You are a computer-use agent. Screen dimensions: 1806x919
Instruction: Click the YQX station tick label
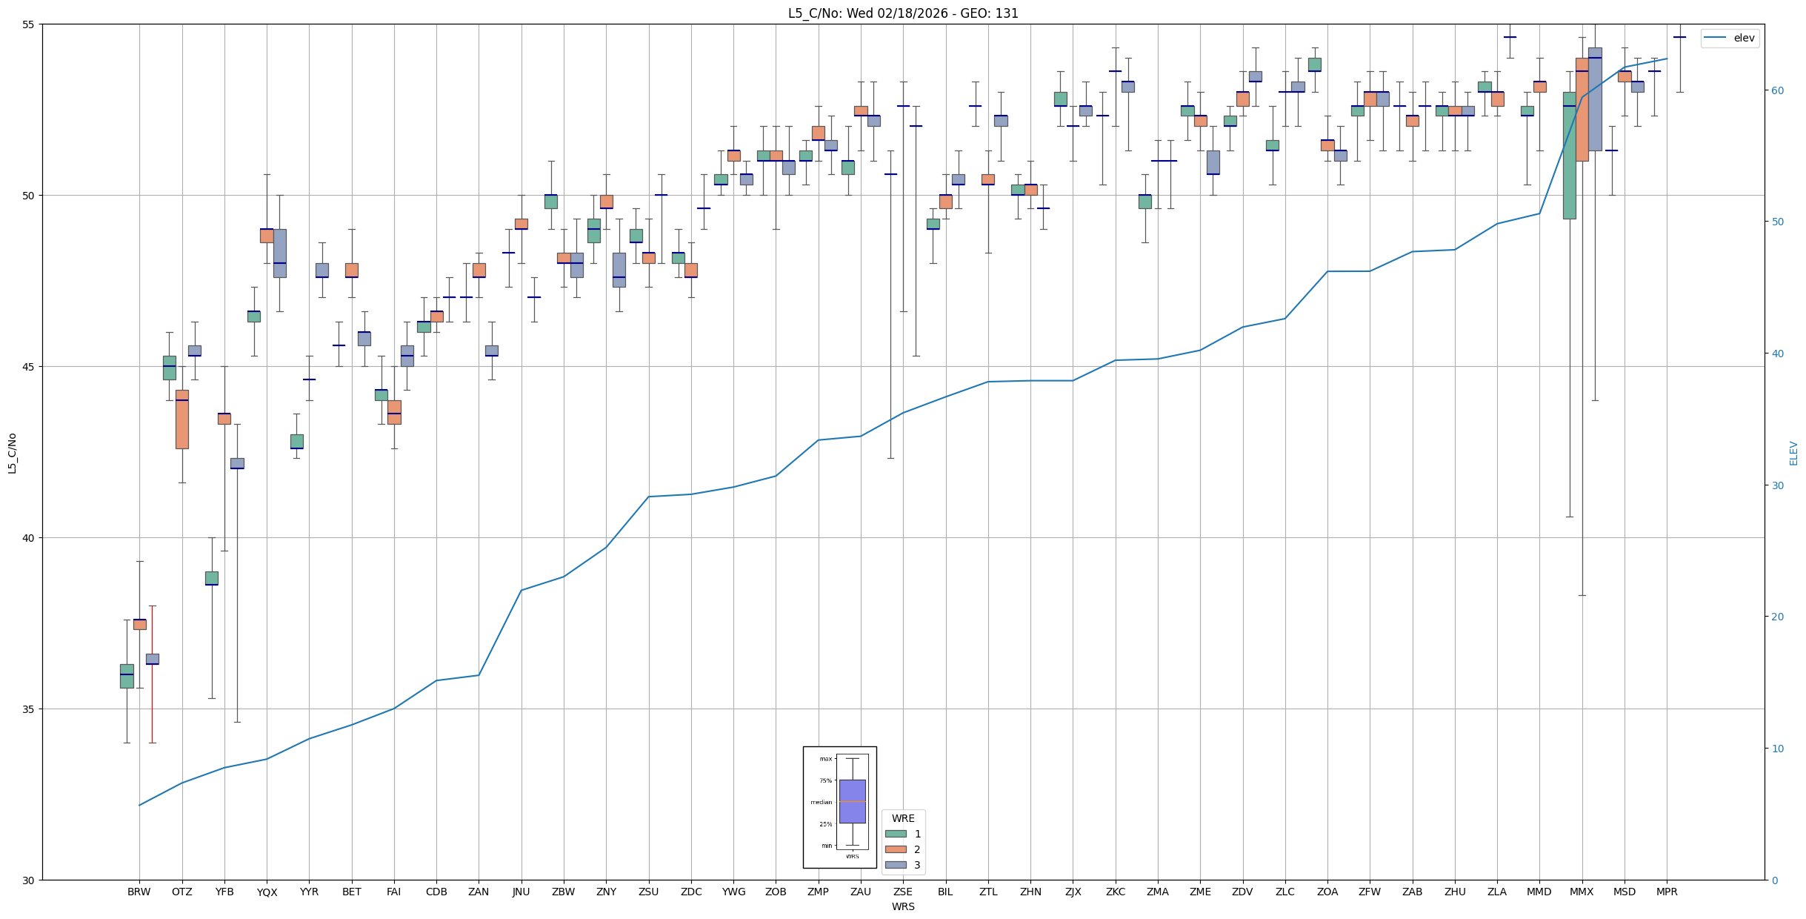pyautogui.click(x=267, y=892)
